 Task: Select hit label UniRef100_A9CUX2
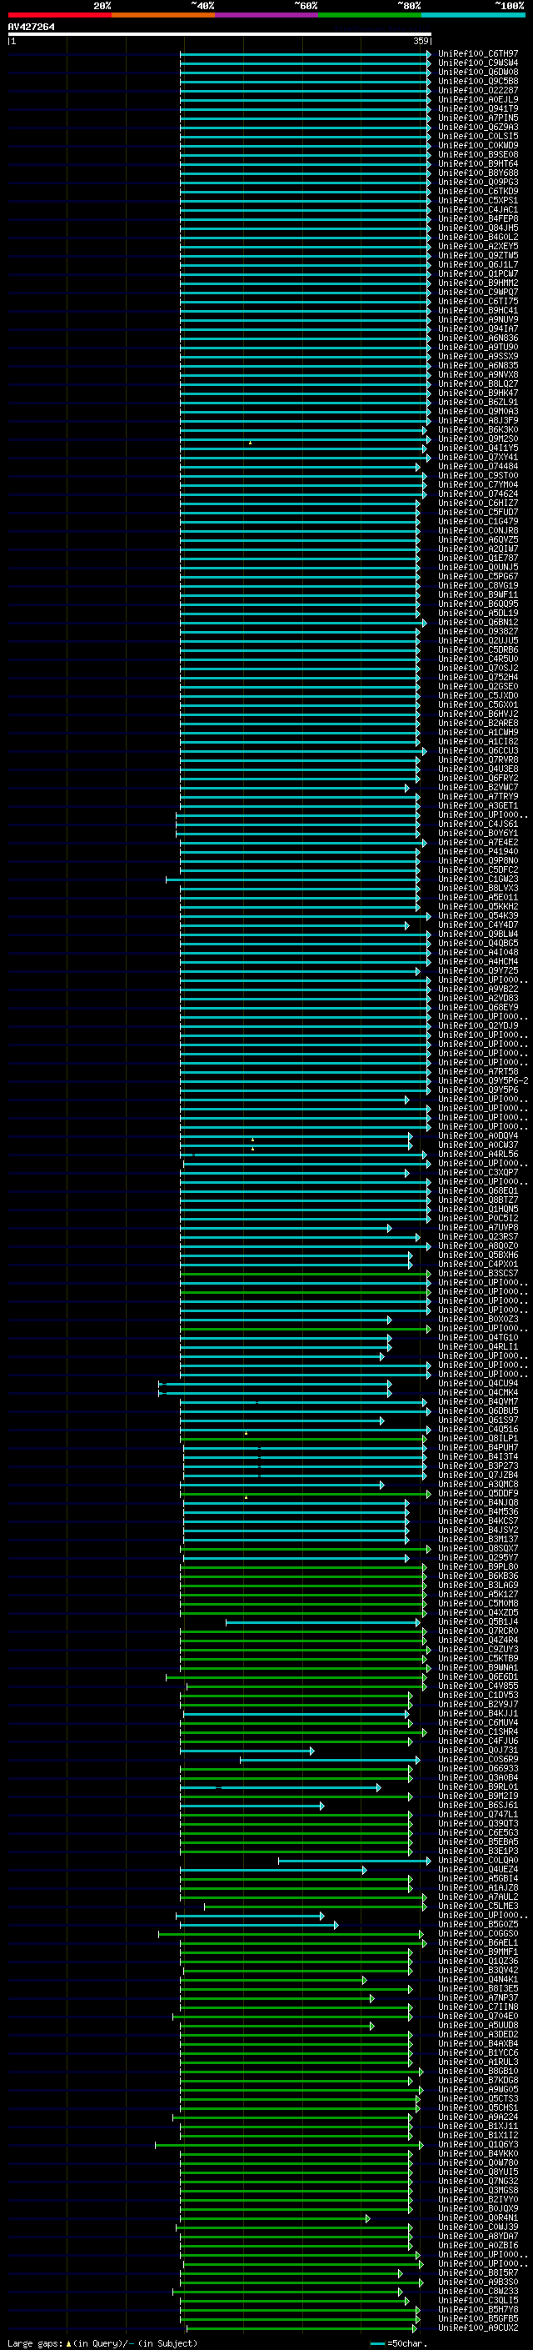click(x=478, y=2327)
